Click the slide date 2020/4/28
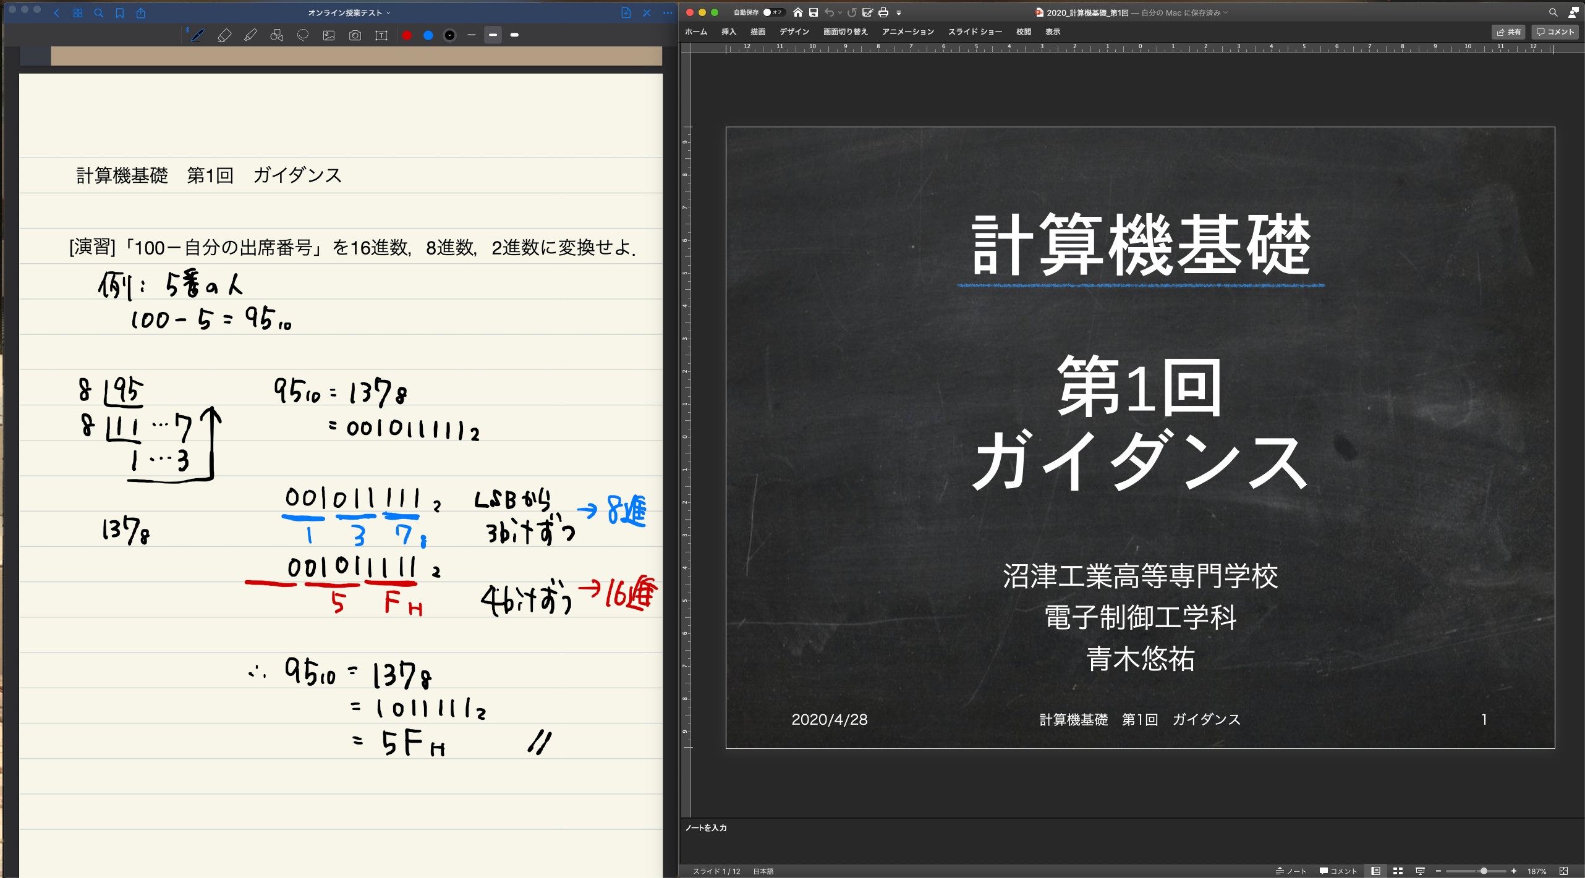The height and width of the screenshot is (878, 1585). [830, 719]
